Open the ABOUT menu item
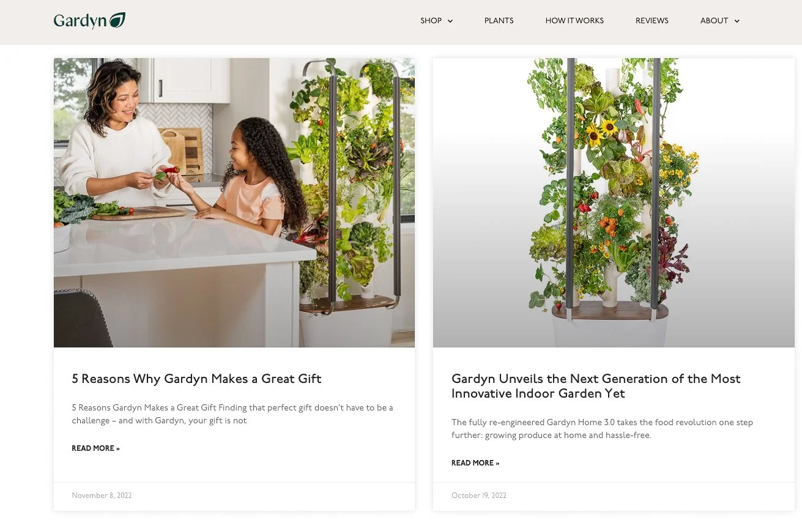 pos(714,21)
